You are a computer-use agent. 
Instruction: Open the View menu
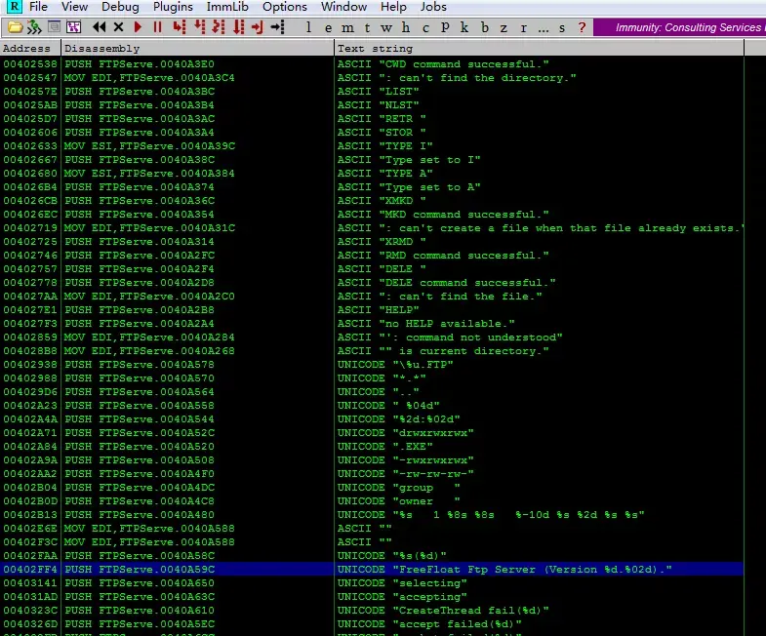tap(74, 7)
